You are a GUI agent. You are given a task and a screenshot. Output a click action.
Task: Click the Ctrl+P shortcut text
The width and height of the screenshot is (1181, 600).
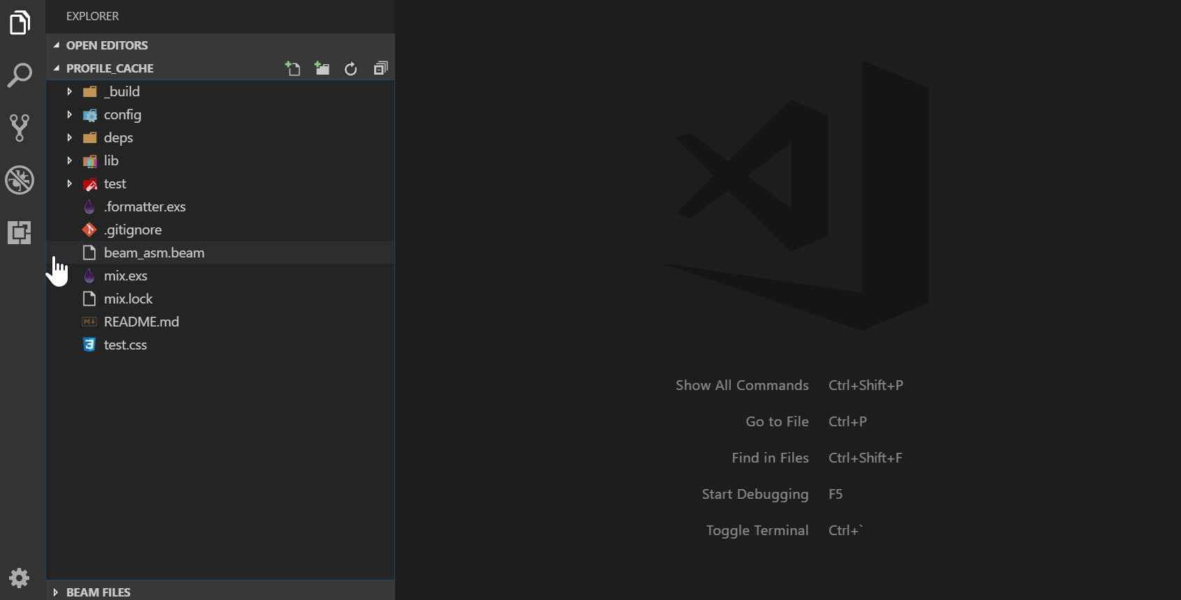tap(847, 421)
